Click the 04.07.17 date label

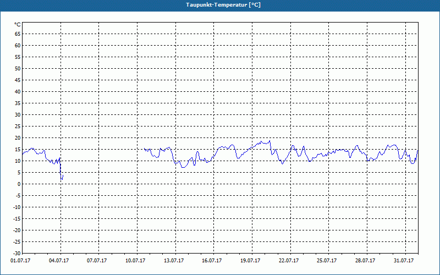pos(59,261)
